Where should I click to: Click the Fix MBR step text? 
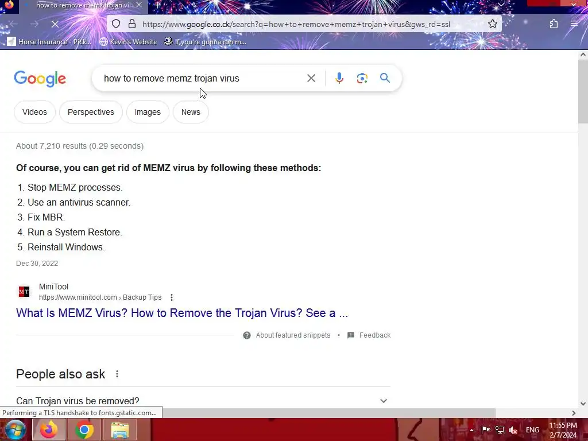[46, 217]
